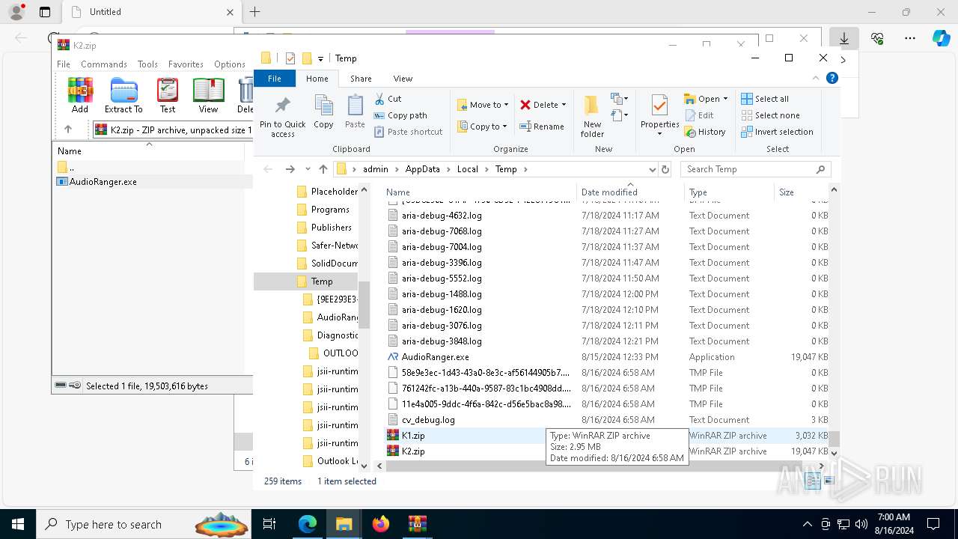The height and width of the screenshot is (539, 958).
Task: Go up one level in WinRAR
Action: click(x=68, y=130)
